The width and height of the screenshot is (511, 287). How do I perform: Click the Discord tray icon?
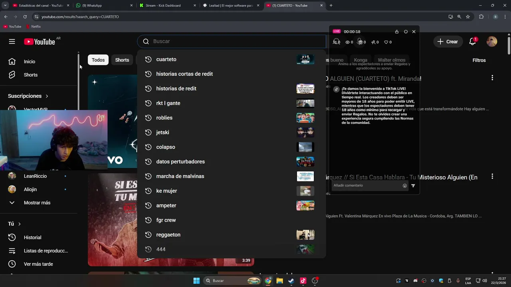[x=416, y=281]
